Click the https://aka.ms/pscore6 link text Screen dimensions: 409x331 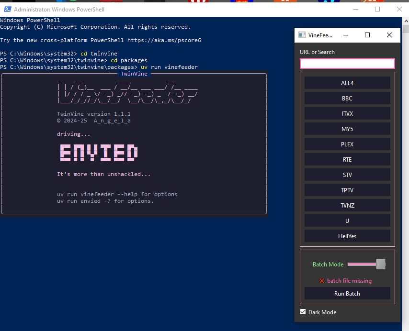pyautogui.click(x=164, y=40)
